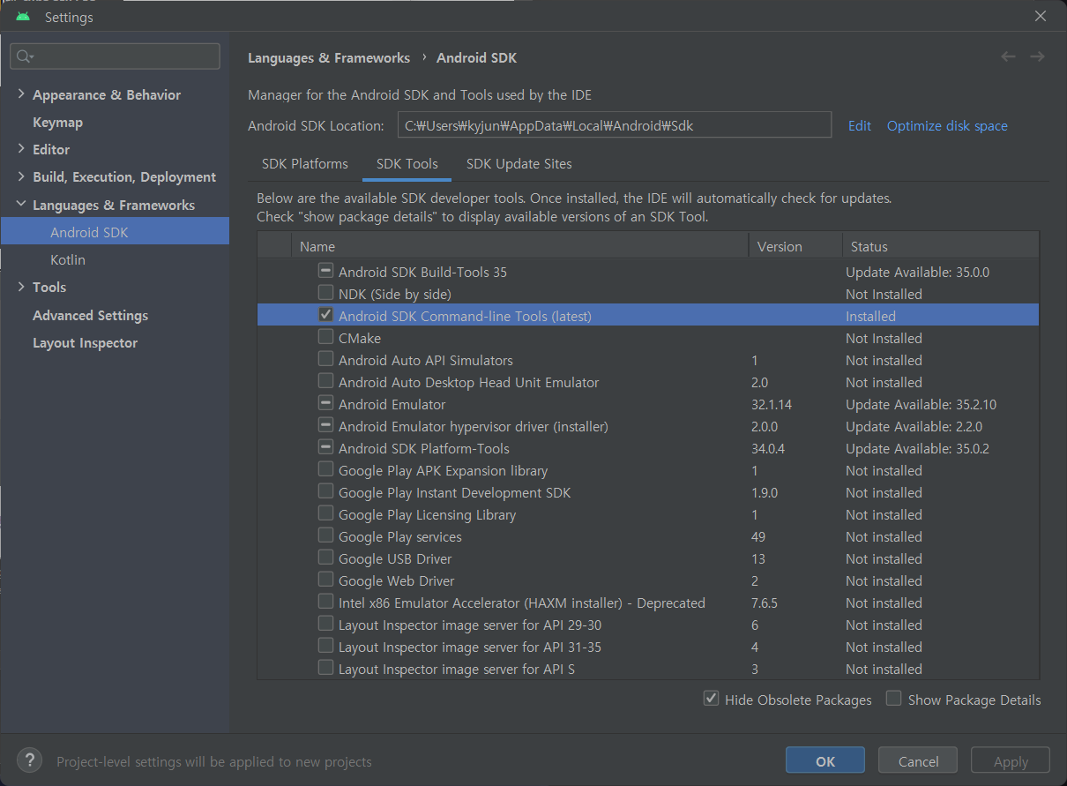This screenshot has width=1067, height=786.
Task: Check Android Auto API Simulators checkbox
Action: click(x=325, y=359)
